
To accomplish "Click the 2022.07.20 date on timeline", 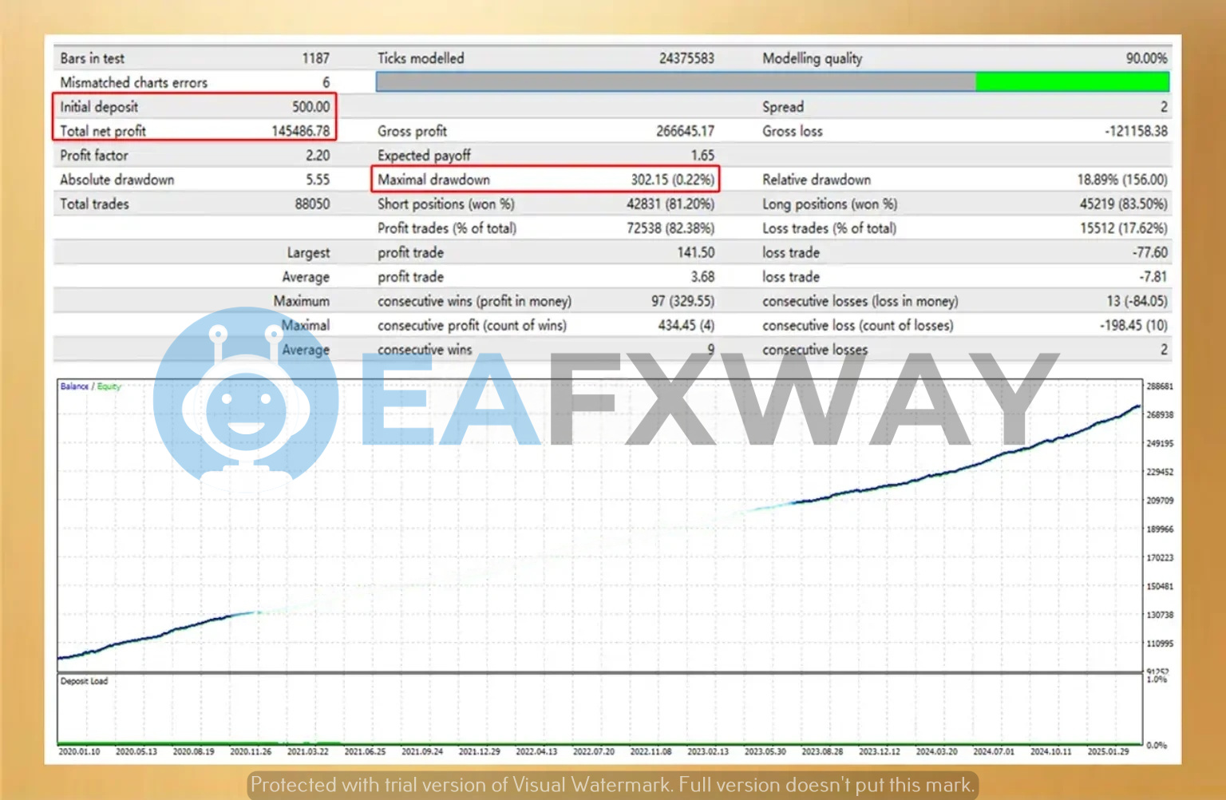I will pos(593,751).
